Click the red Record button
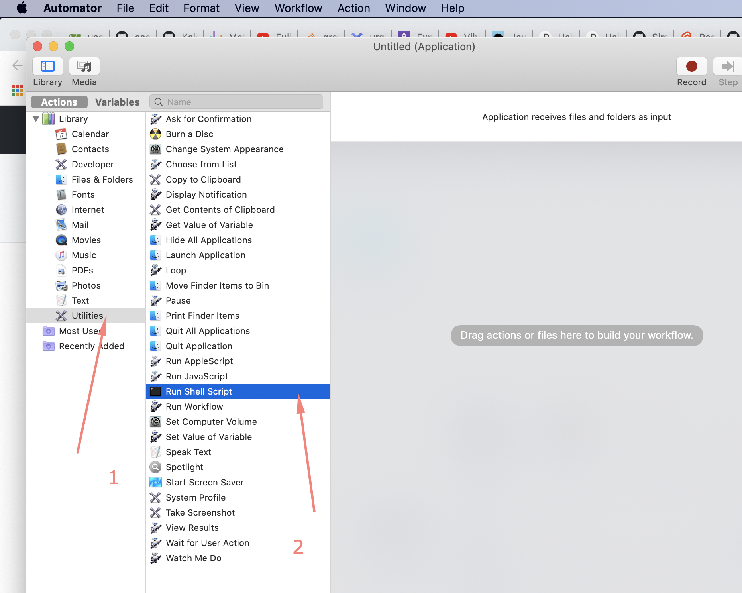 click(x=691, y=66)
